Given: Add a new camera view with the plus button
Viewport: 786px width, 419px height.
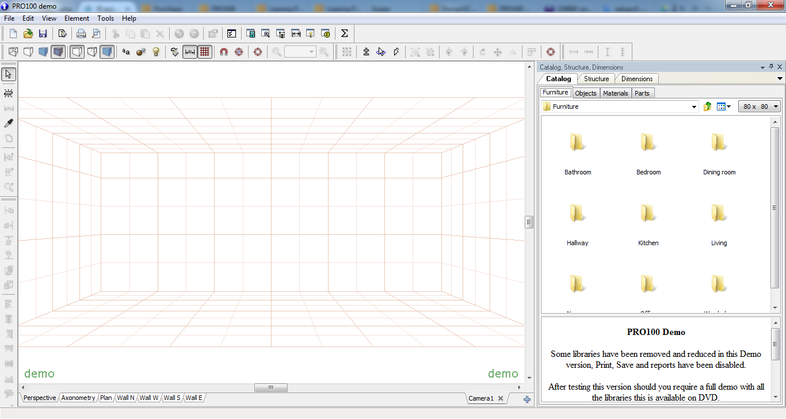Looking at the screenshot, I should [526, 398].
